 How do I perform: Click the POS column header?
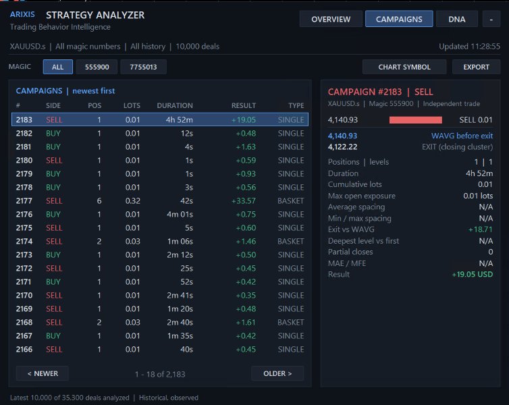click(95, 105)
